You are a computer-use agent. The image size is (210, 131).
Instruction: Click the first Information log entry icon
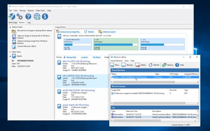tap(112, 114)
